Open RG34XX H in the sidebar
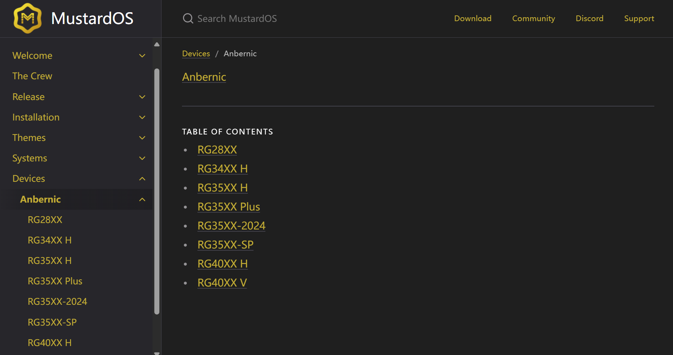Screen dimensions: 673x355 pos(50,240)
